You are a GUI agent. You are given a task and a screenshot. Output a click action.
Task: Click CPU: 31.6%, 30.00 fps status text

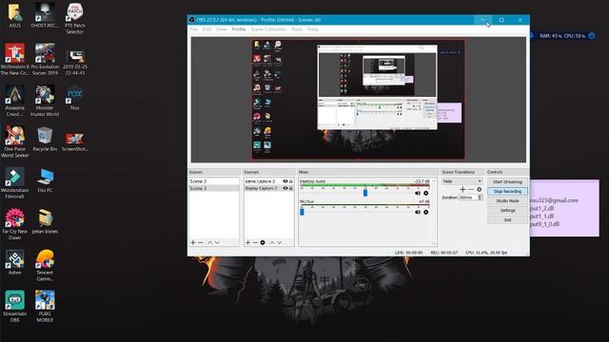pyautogui.click(x=486, y=253)
